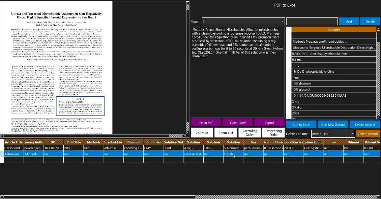
Task: Click the right arrow of the bottom table scrollbar
Action: coord(378,197)
